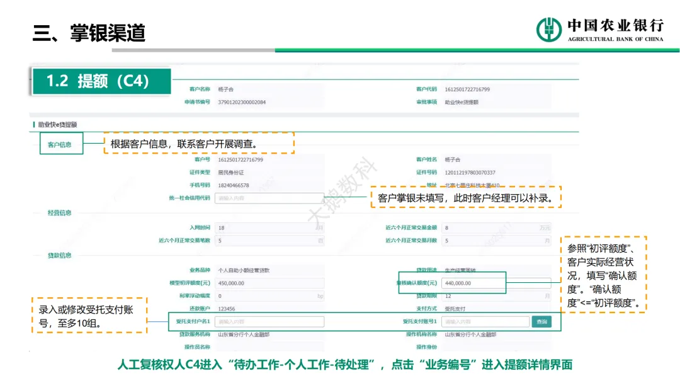
Task: Select the 近六个月正常交易金额 field
Action: point(496,227)
